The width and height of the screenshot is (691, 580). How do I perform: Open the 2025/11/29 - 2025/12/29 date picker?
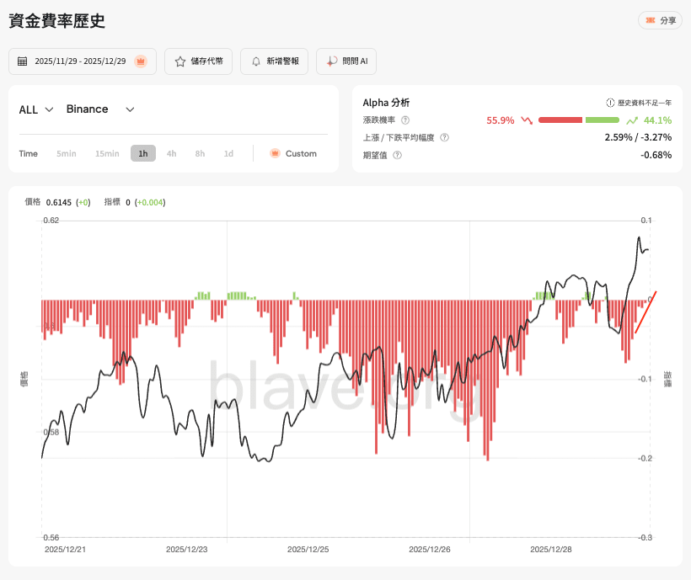click(82, 61)
